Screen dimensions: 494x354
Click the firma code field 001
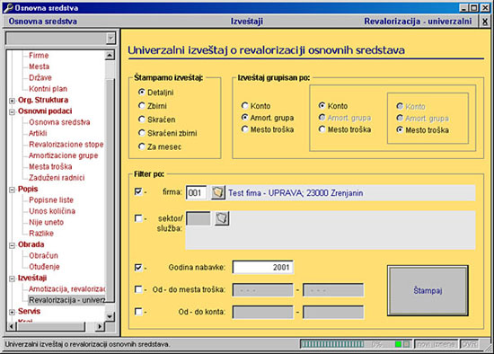pyautogui.click(x=197, y=192)
